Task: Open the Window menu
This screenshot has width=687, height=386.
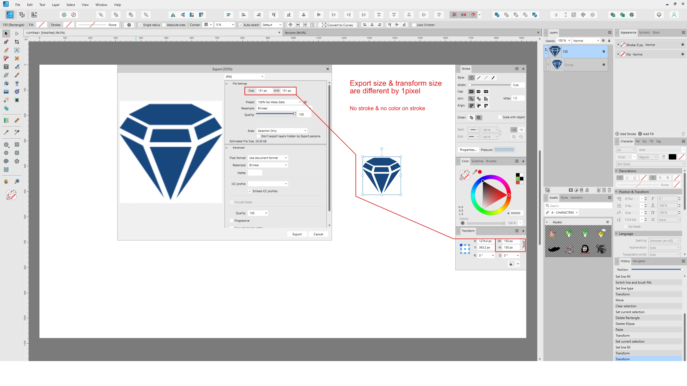Action: [x=101, y=5]
